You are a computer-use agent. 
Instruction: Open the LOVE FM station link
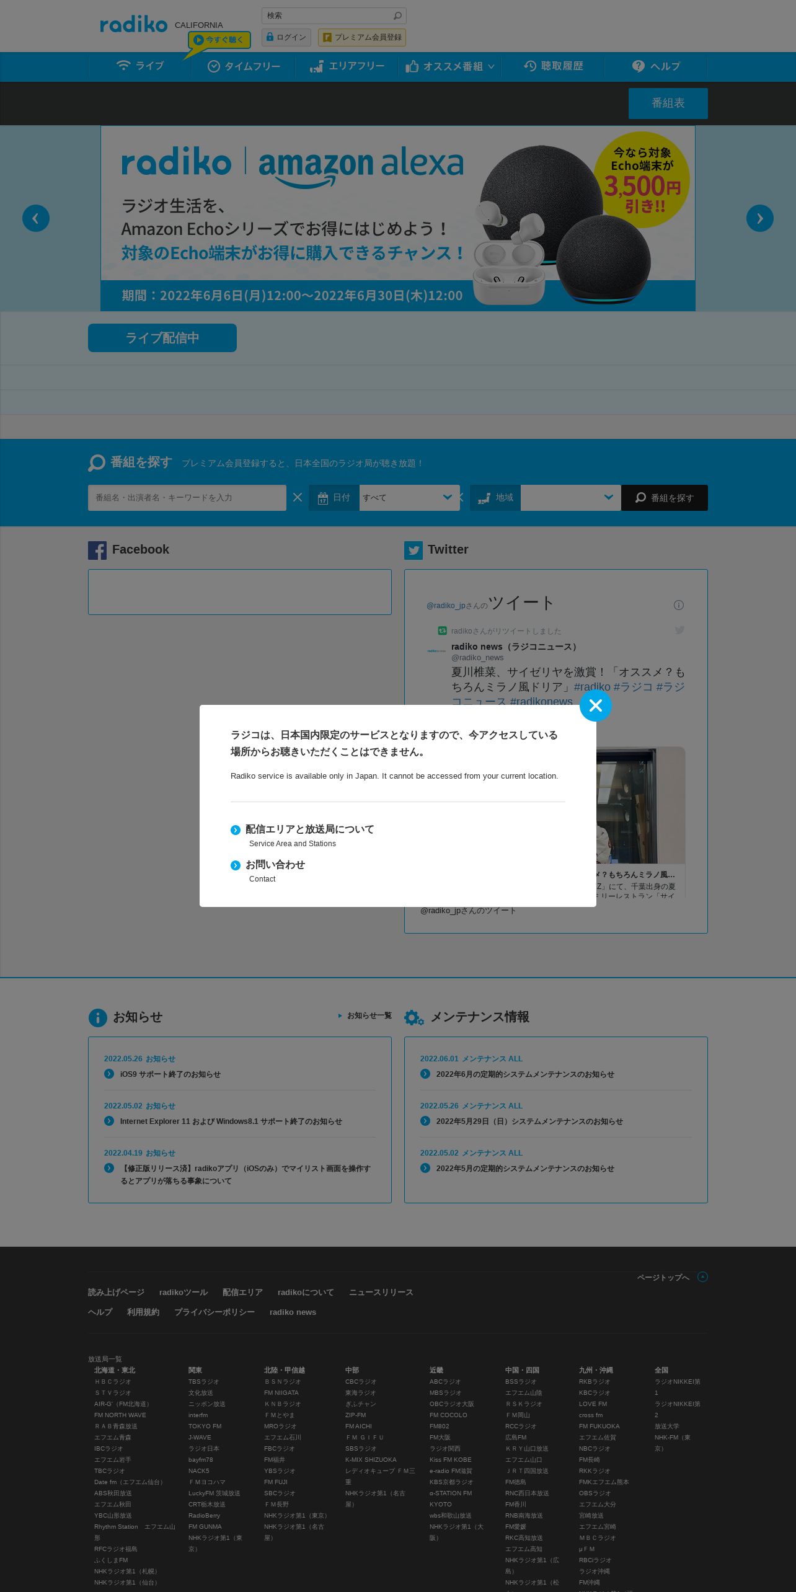pyautogui.click(x=593, y=1404)
